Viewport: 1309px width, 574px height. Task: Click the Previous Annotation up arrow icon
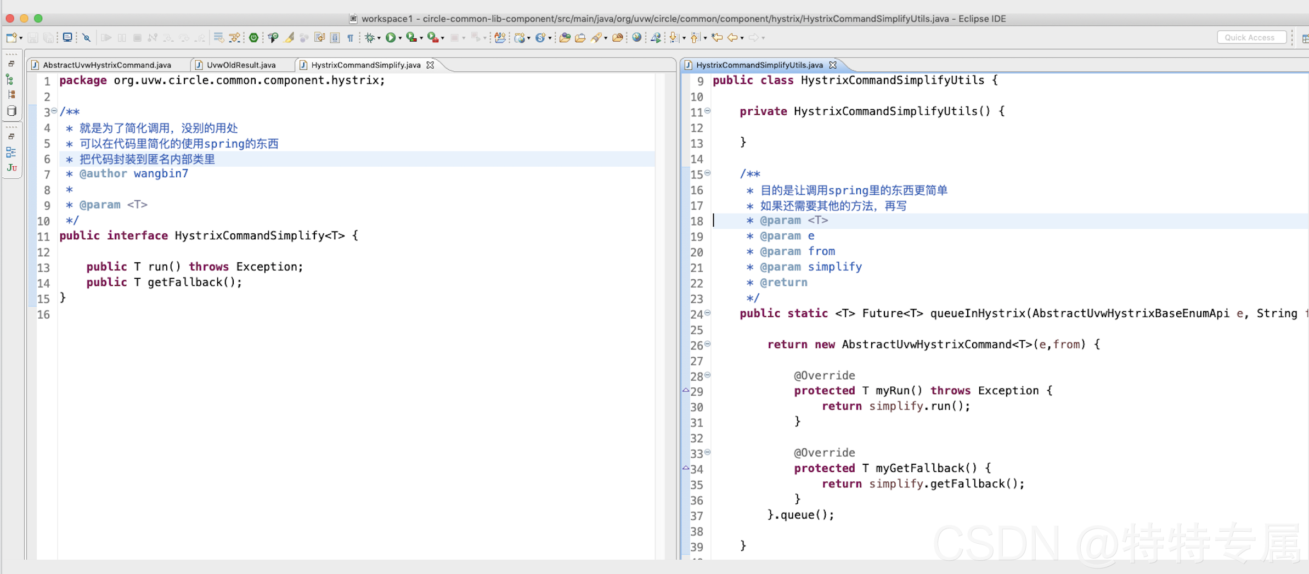pos(695,37)
